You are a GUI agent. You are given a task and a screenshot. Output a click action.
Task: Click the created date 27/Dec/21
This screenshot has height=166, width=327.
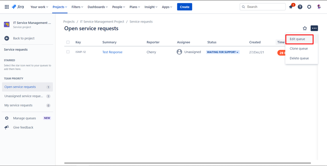point(257,52)
